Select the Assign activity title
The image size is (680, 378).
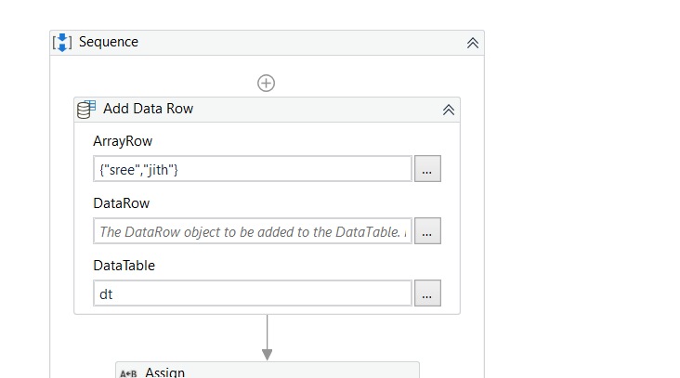165,372
